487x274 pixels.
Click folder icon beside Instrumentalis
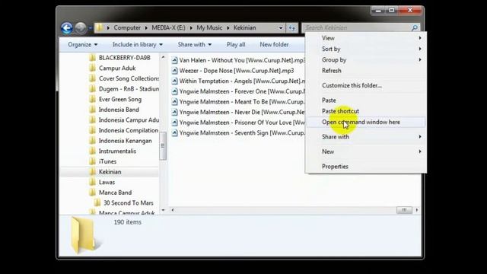(92, 151)
